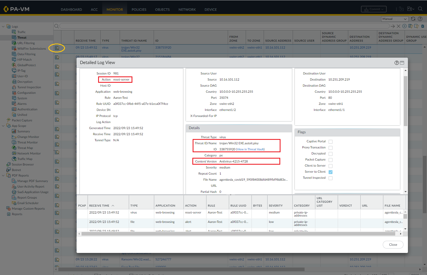The height and width of the screenshot is (275, 427).
Task: Click the circled log detail magnifier icon
Action: (x=57, y=48)
